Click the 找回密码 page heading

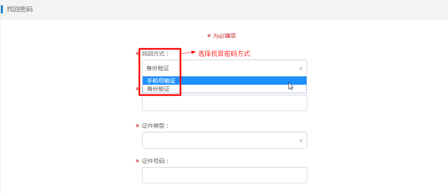(20, 9)
